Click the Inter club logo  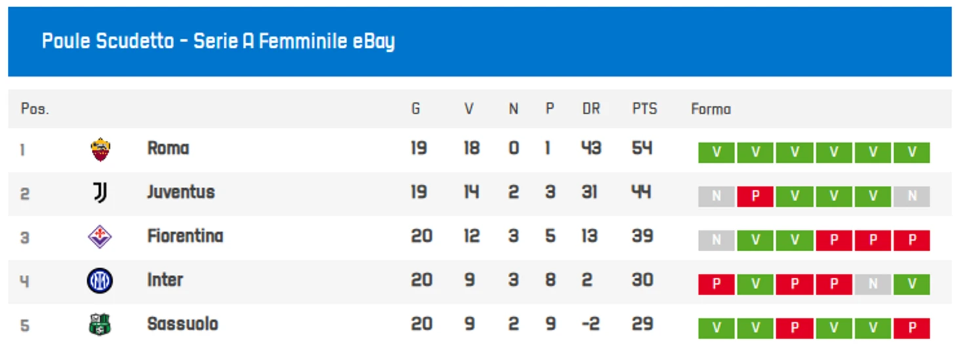point(100,281)
